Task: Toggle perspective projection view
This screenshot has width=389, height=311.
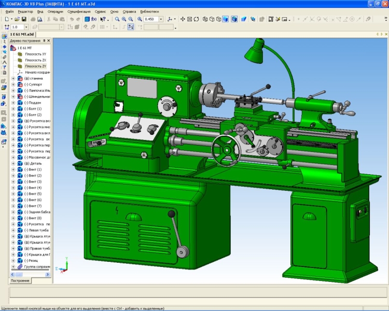Action: click(244, 19)
